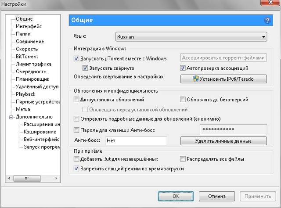Select Очерёдность in the tree

tap(31, 72)
